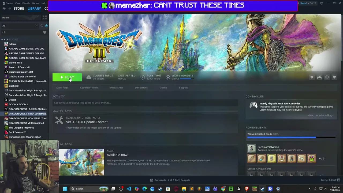Open the Support link
The image size is (343, 193).
point(183,88)
